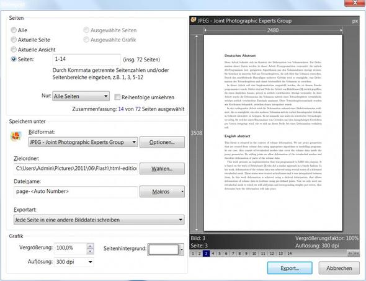366x281 pixels.
Task: Click the Vergrößerung stepper up arrow
Action: [x=90, y=246]
